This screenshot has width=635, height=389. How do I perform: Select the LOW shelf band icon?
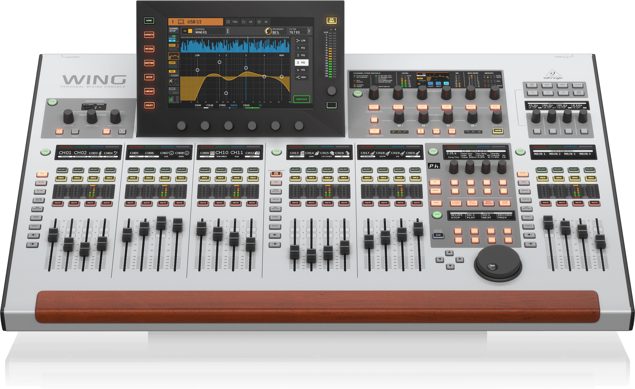point(297,41)
